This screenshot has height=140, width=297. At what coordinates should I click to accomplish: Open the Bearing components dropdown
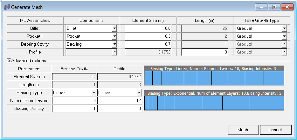(114, 44)
